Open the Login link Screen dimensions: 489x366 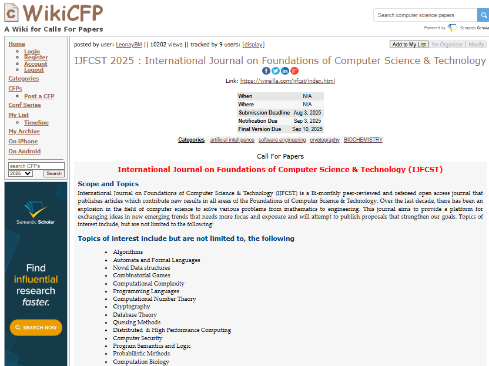32,52
